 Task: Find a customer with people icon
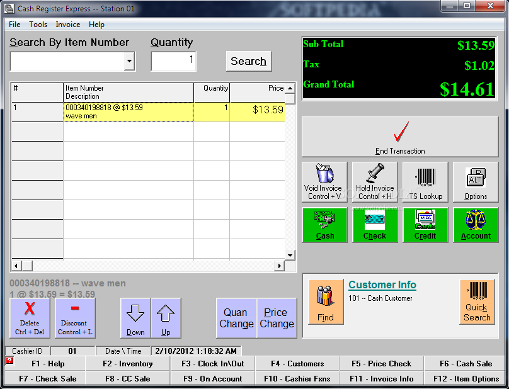click(326, 302)
